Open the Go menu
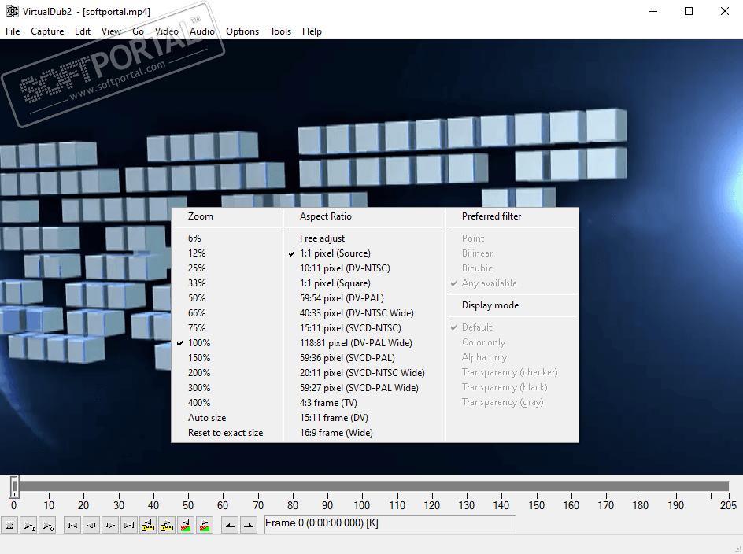The image size is (743, 554). [x=138, y=31]
